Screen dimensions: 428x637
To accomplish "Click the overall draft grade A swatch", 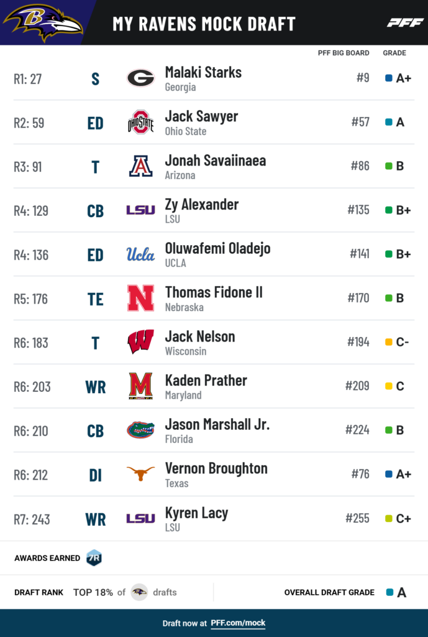I will coord(389,592).
